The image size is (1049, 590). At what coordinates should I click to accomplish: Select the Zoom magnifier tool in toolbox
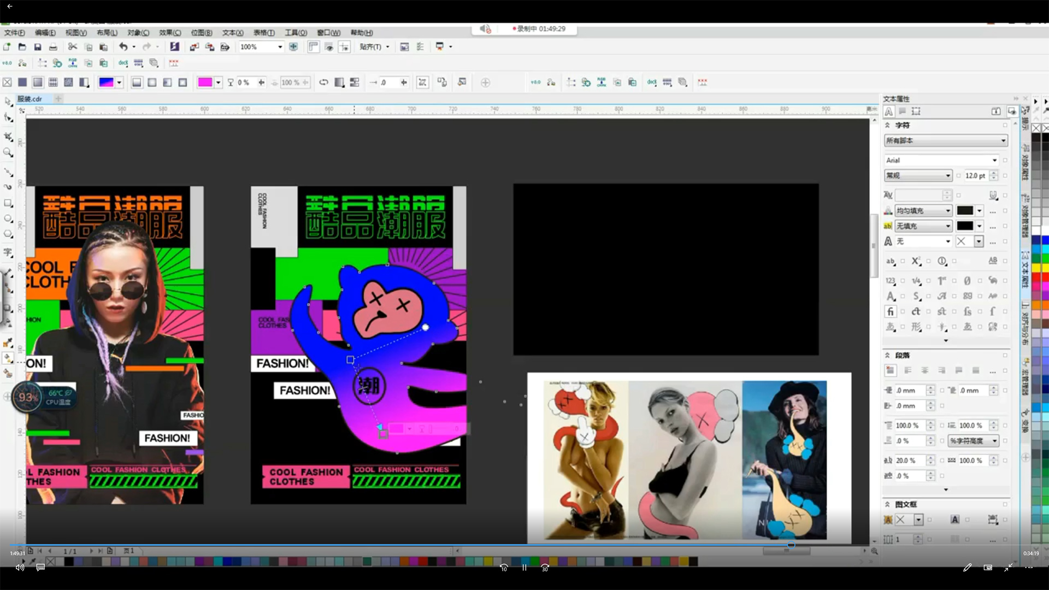pos(8,152)
